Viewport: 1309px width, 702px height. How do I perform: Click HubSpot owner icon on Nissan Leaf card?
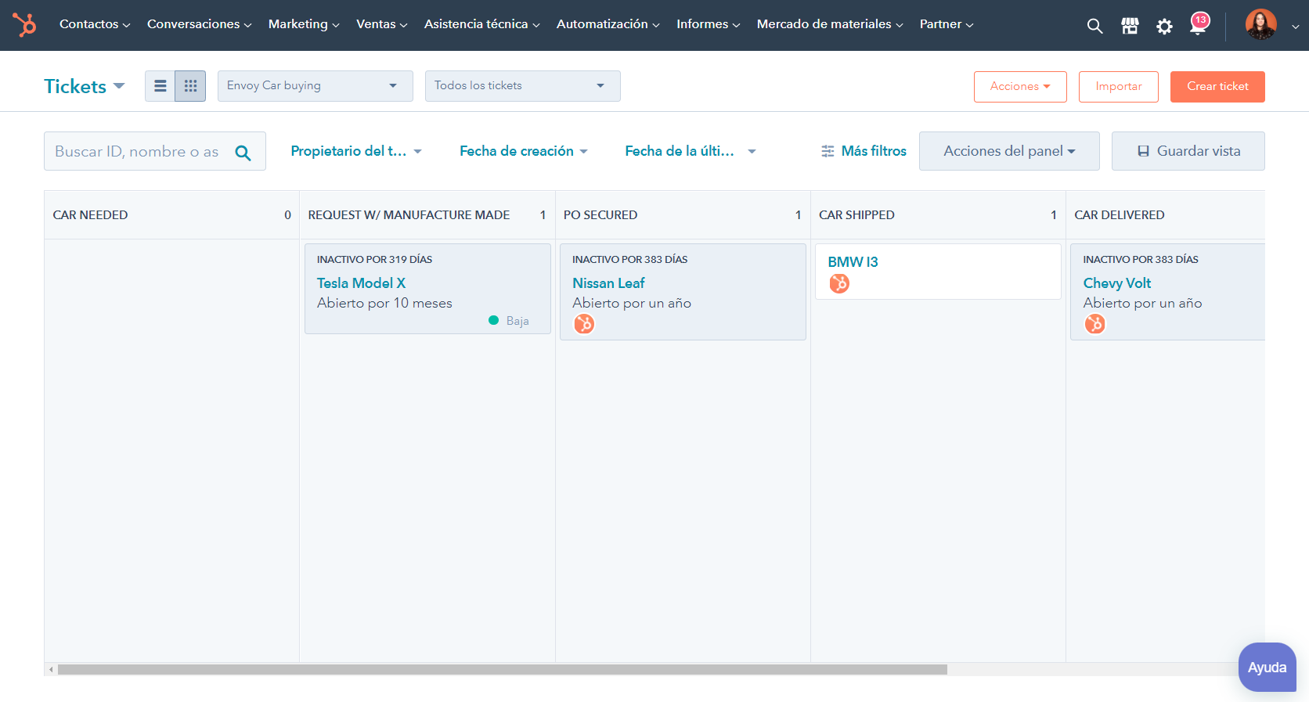click(584, 324)
